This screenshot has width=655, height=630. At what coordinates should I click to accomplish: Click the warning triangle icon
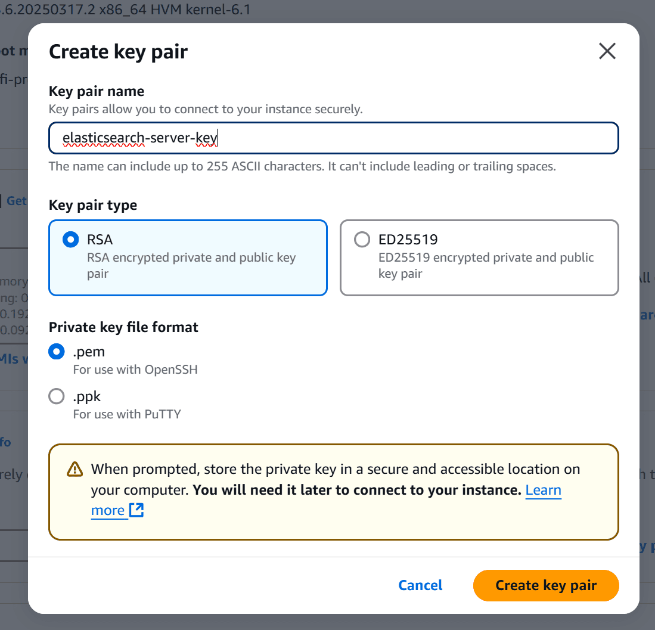pyautogui.click(x=75, y=469)
